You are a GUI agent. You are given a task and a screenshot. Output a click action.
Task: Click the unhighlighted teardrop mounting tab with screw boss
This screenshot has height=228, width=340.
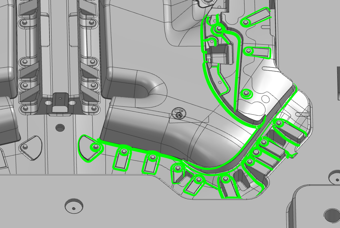(x=30, y=148)
